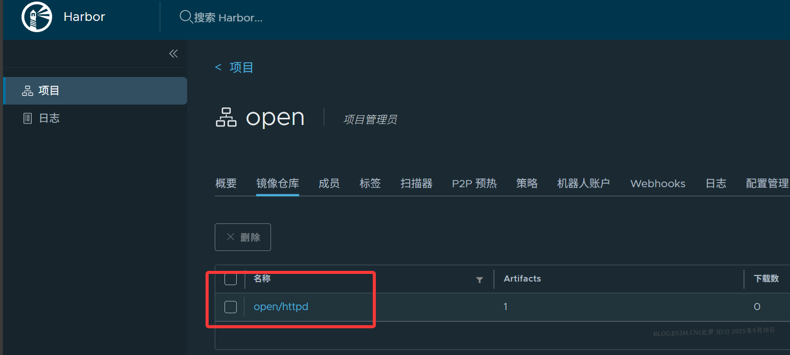
Task: Open the 扫描器 tab
Action: click(x=416, y=183)
